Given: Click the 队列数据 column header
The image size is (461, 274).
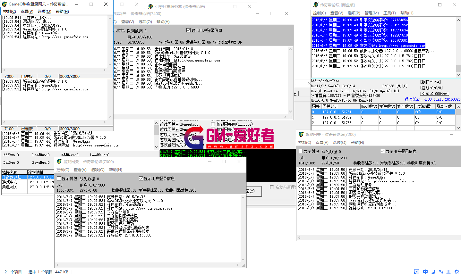Looking at the screenshot, I should tap(369, 106).
